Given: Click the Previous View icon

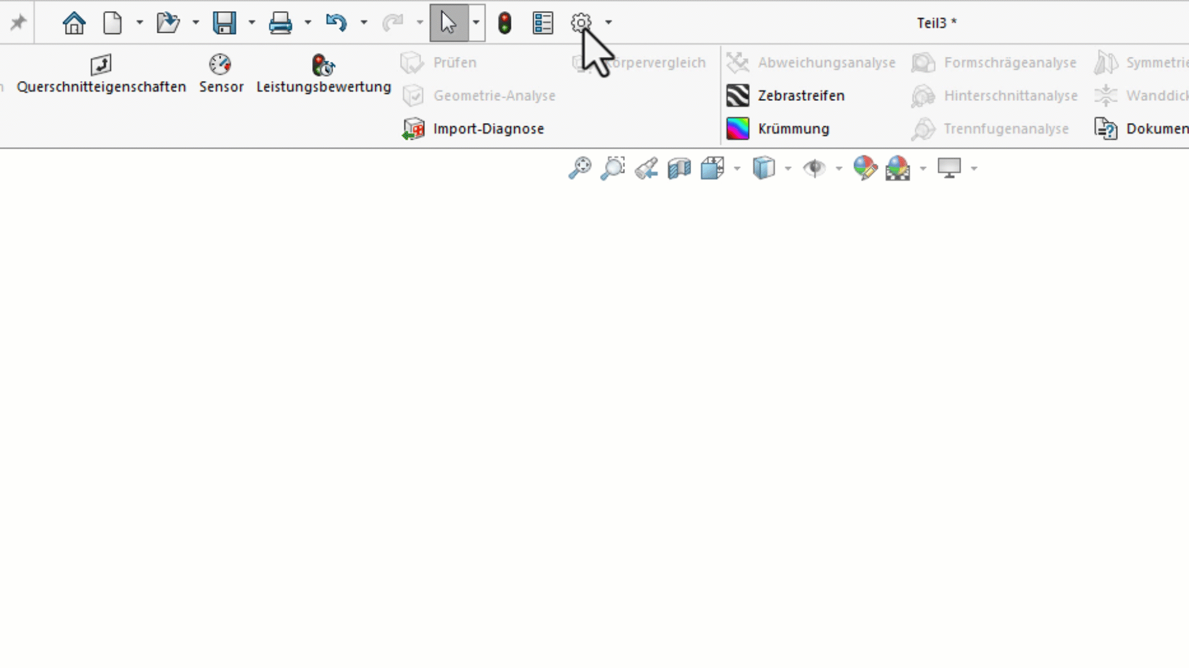Looking at the screenshot, I should point(647,168).
